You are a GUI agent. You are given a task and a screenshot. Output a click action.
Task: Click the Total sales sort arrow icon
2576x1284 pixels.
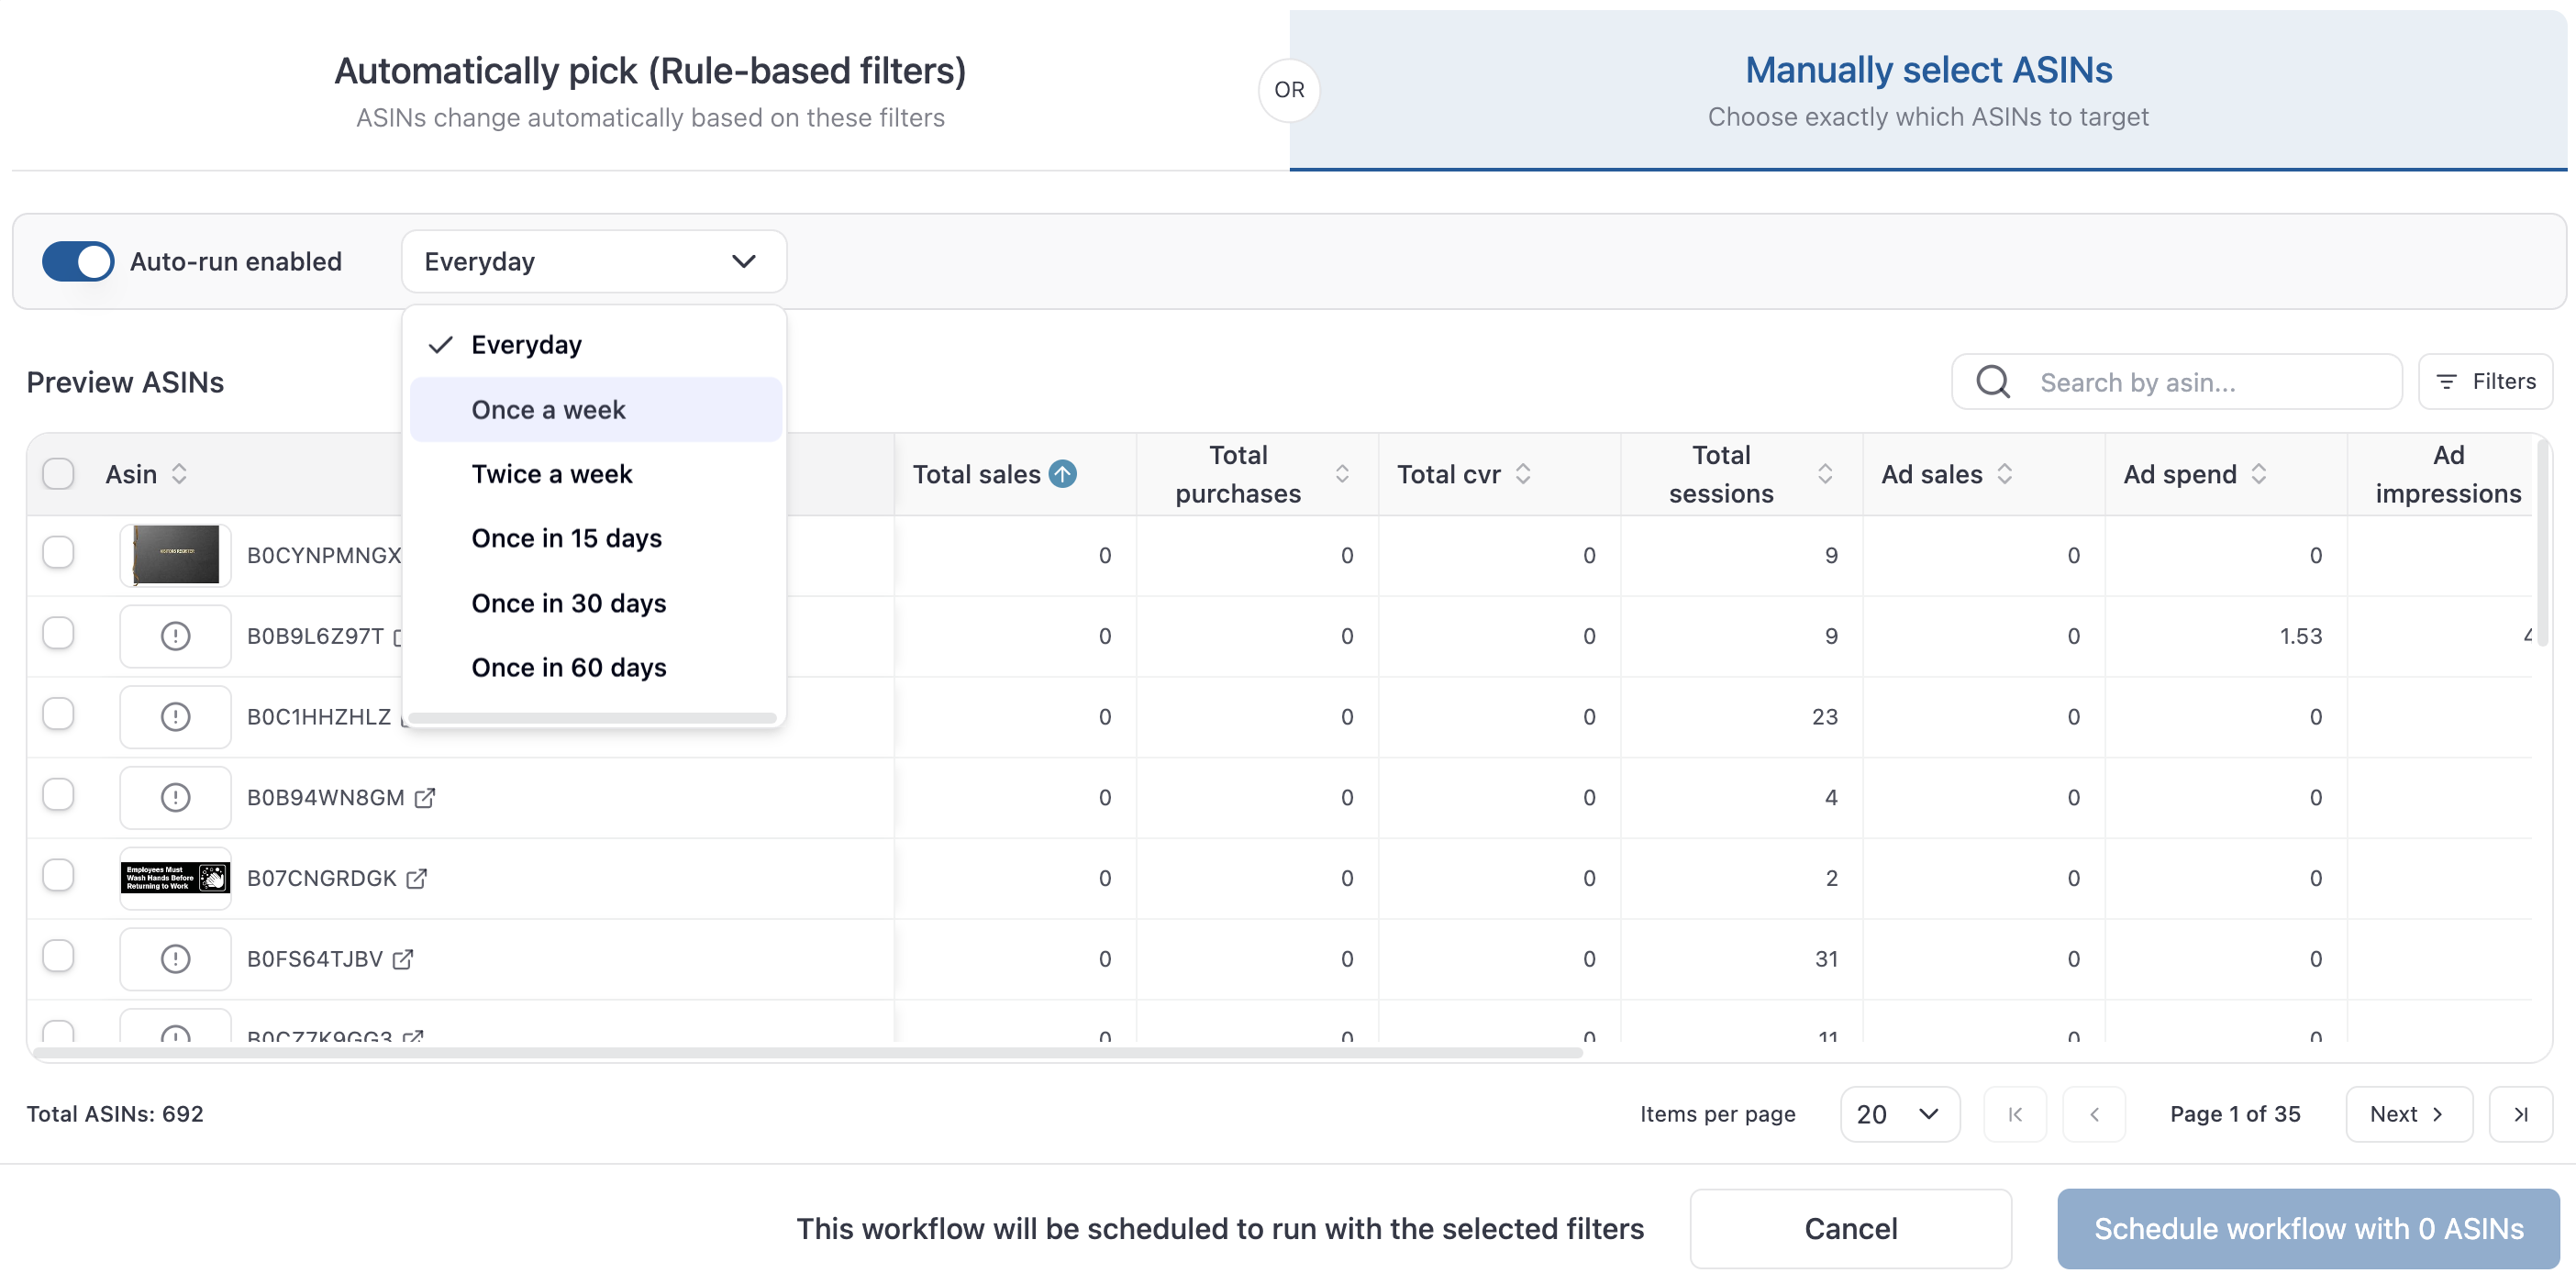(1062, 474)
